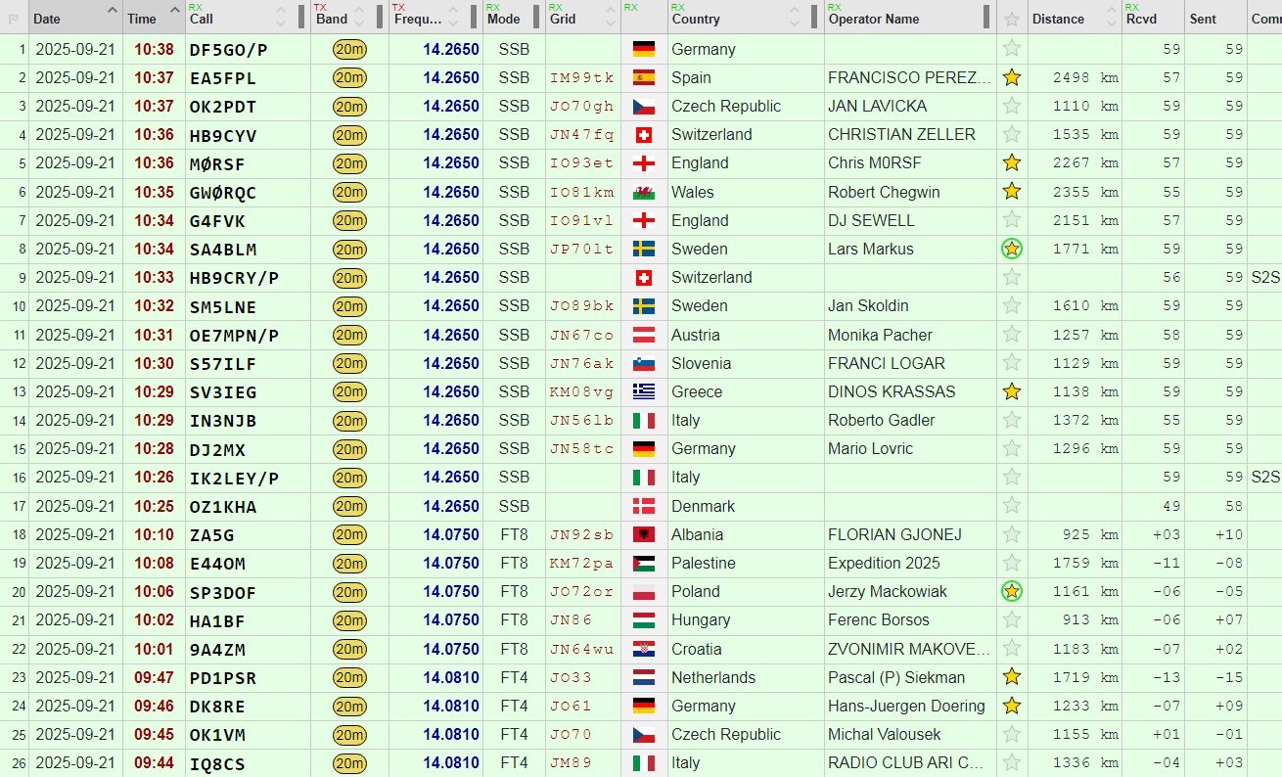Viewport: 1282px width, 777px height.
Task: Select row number 18 in the log
Action: coord(15,534)
